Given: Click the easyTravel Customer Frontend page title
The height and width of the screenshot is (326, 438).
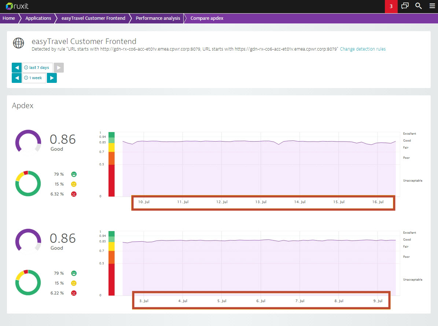Looking at the screenshot, I should pyautogui.click(x=84, y=41).
